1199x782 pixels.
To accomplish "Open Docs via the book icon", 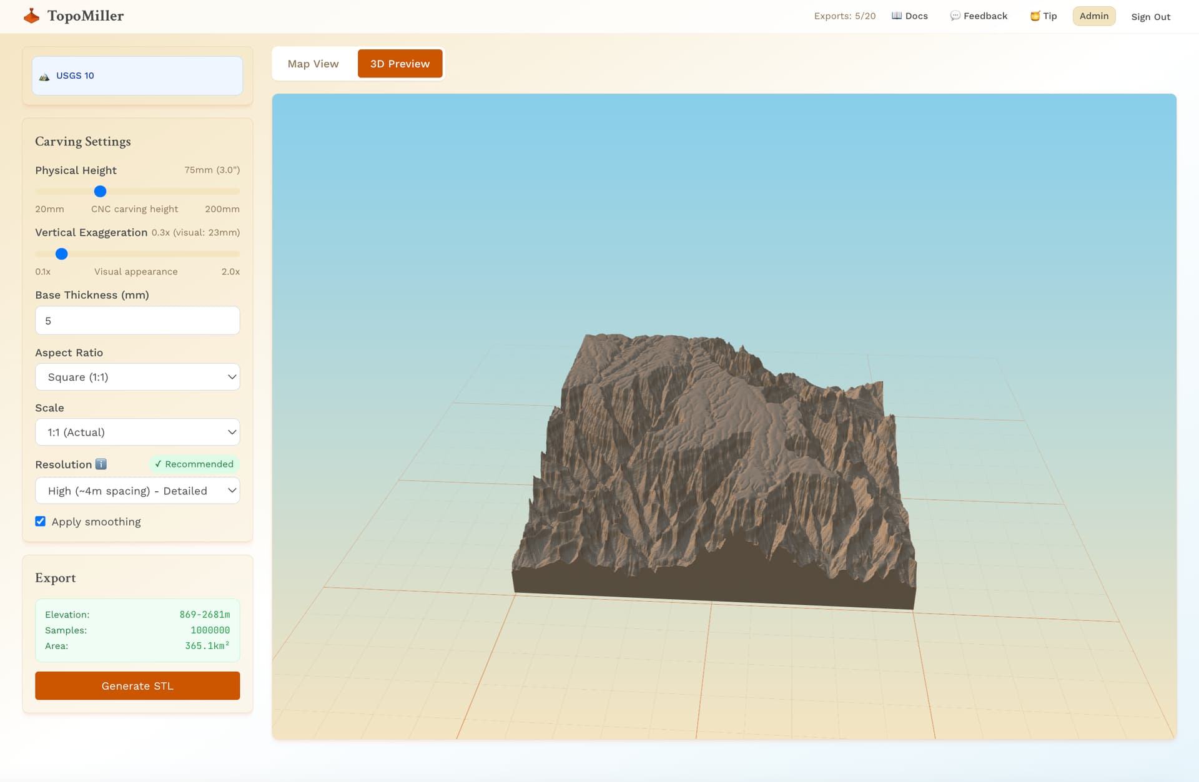I will [x=897, y=16].
